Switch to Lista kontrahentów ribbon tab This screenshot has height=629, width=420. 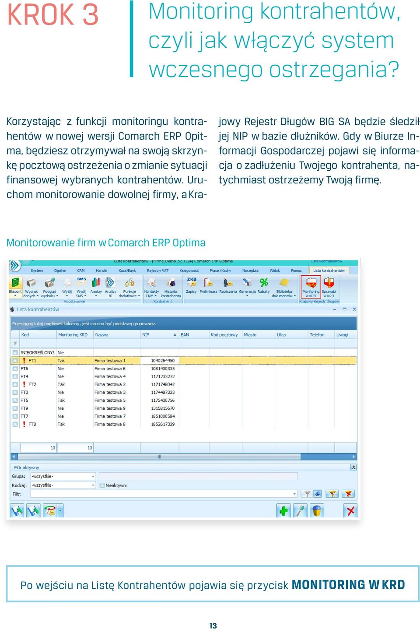point(329,271)
